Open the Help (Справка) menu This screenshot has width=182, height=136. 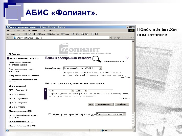[x=52, y=30]
